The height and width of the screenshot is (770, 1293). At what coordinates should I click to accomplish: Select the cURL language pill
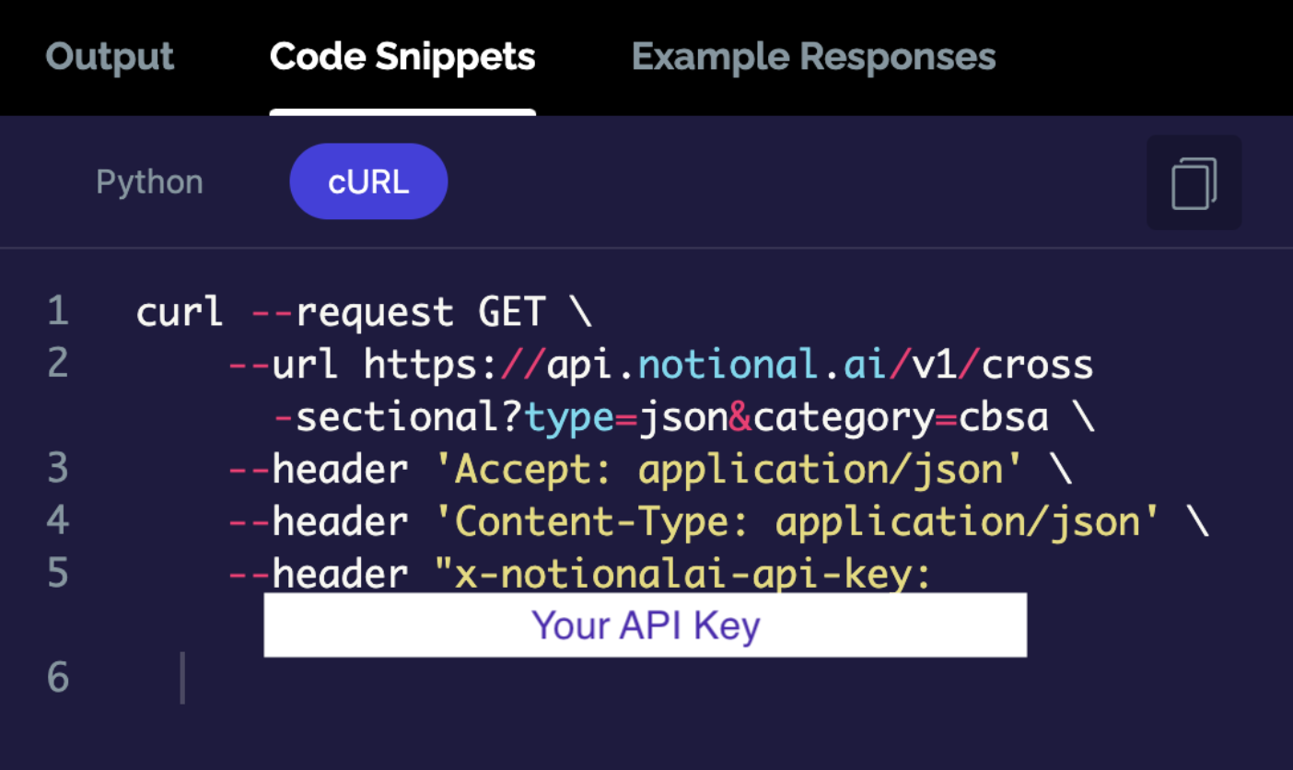368,181
